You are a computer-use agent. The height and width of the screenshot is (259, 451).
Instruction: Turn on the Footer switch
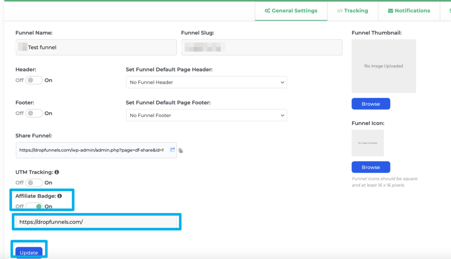point(34,113)
